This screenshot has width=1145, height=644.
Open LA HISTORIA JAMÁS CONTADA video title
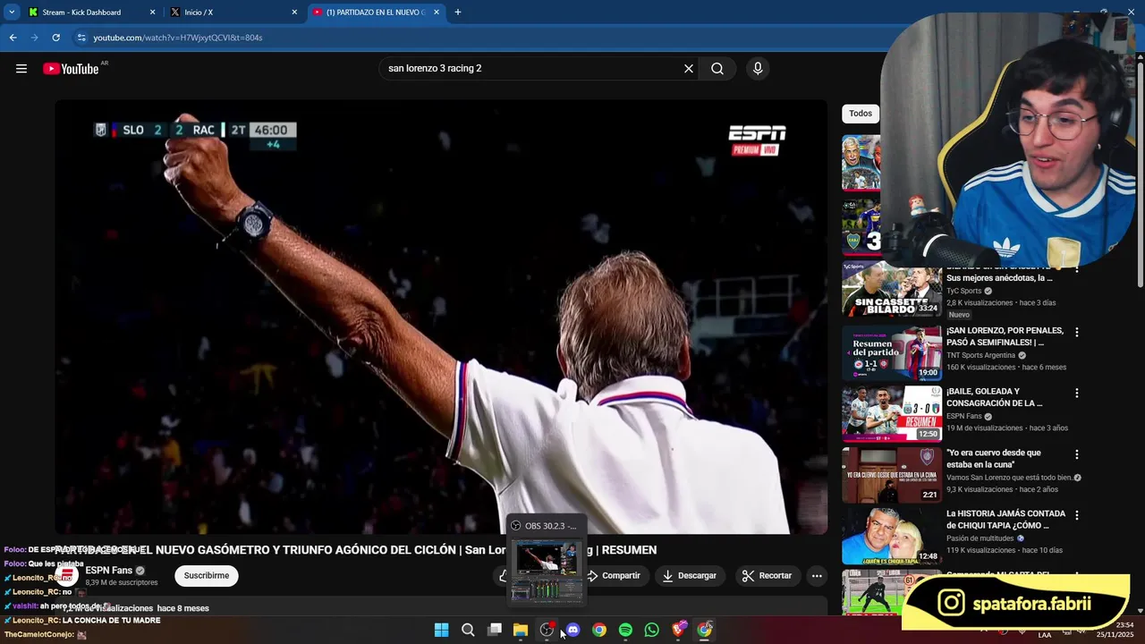coord(1006,520)
